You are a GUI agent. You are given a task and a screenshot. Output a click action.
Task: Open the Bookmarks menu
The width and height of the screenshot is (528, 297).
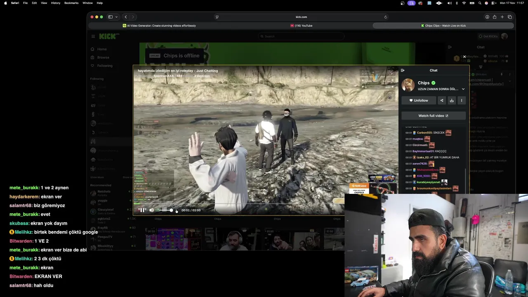[71, 3]
